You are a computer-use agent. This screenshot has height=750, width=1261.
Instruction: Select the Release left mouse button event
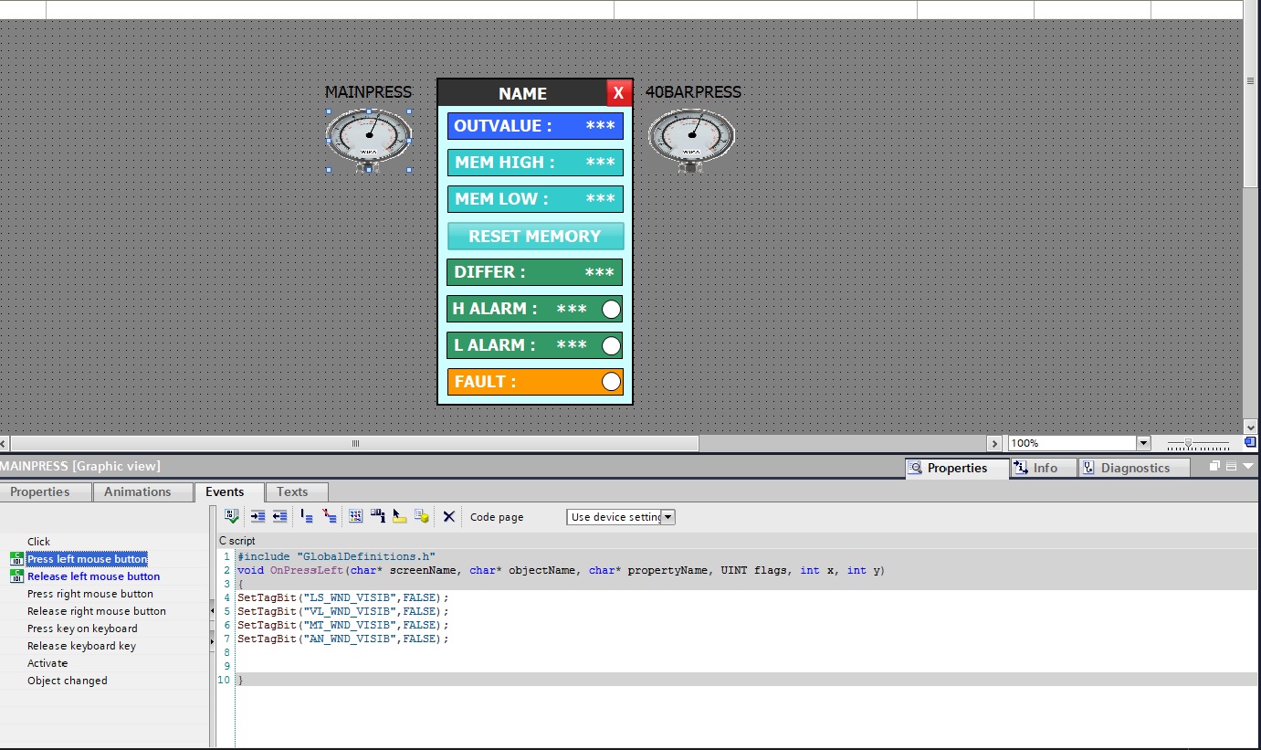click(x=93, y=576)
